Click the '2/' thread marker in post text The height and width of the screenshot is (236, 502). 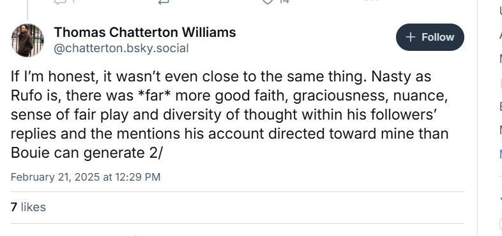(x=156, y=153)
